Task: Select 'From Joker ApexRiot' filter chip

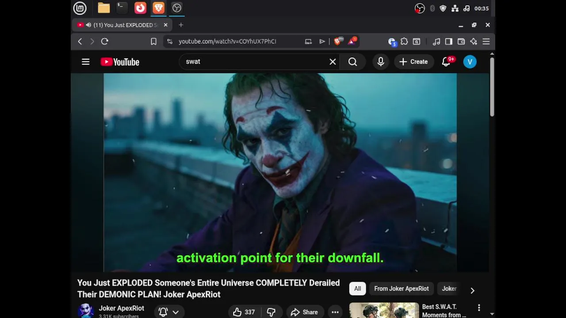Action: pos(402,289)
